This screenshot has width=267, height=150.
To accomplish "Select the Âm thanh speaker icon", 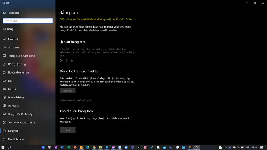I will 4,47.
